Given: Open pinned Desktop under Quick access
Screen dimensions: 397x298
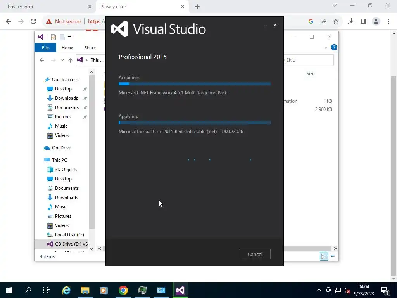Looking at the screenshot, I should pos(63,89).
